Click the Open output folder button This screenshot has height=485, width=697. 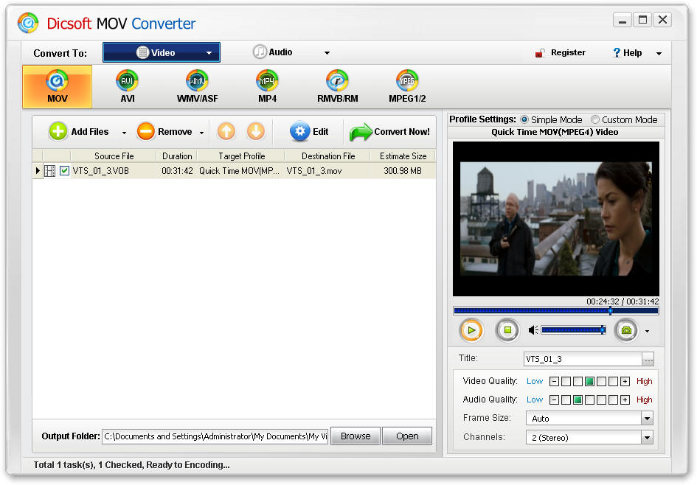tap(407, 436)
